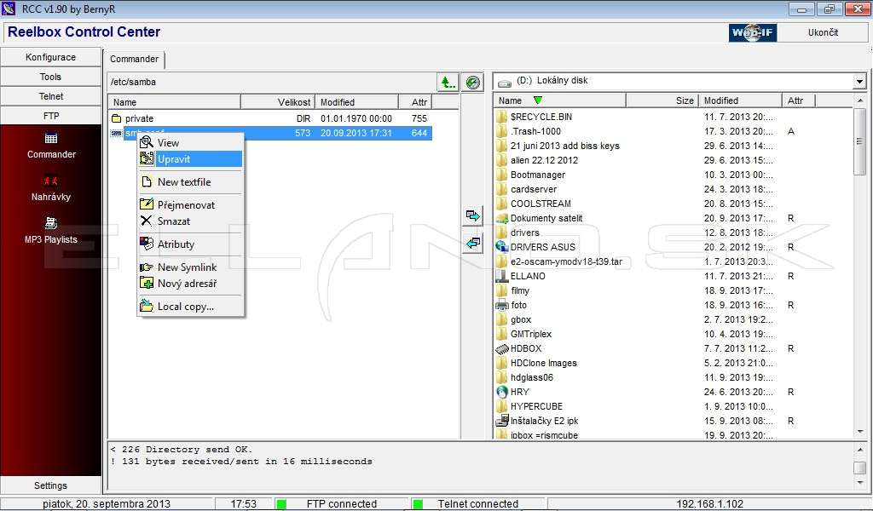The height and width of the screenshot is (511, 873).
Task: Sort remote files by Modified column
Action: tap(356, 102)
